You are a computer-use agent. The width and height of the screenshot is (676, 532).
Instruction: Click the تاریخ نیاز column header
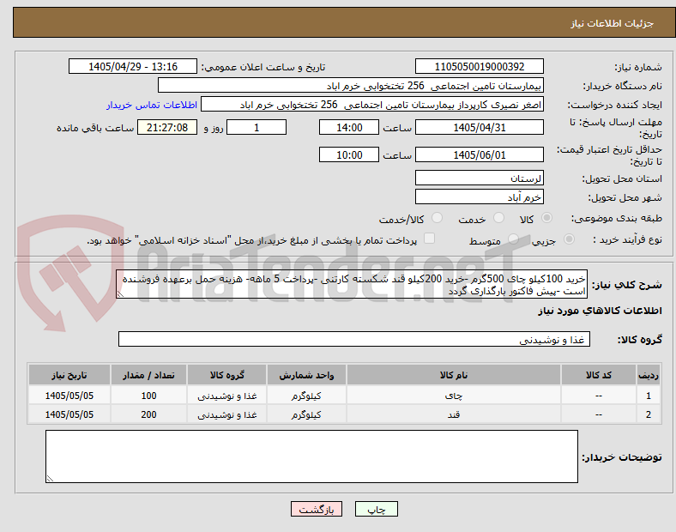point(69,375)
